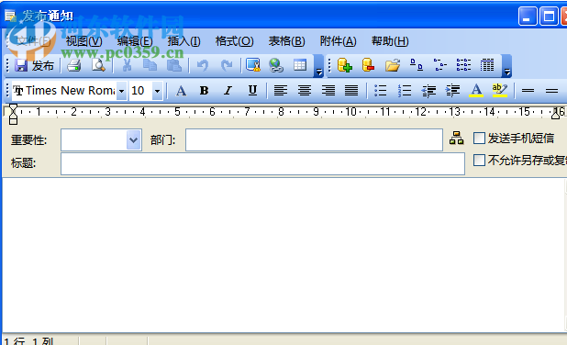Screen dimensions: 567x345
Task: Choose departments with the org chart icon
Action: pos(456,139)
